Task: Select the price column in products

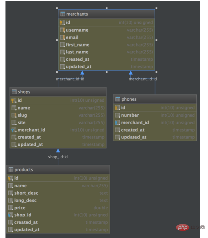Action: (x=58, y=208)
